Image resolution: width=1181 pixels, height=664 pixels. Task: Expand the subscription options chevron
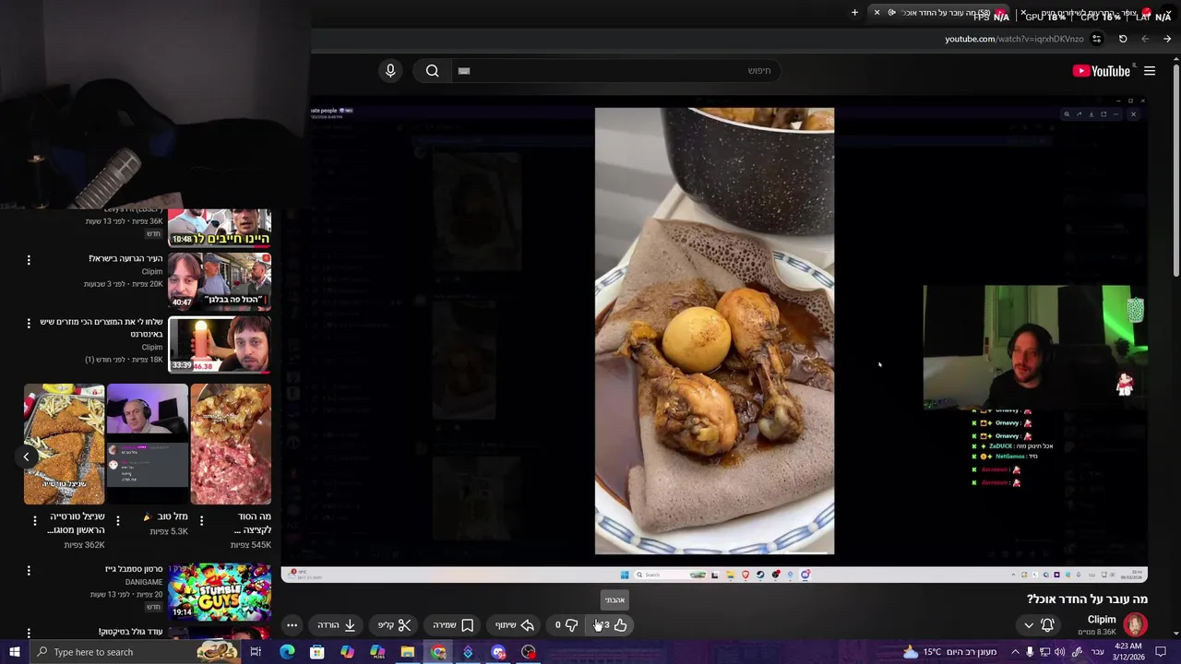[1029, 625]
